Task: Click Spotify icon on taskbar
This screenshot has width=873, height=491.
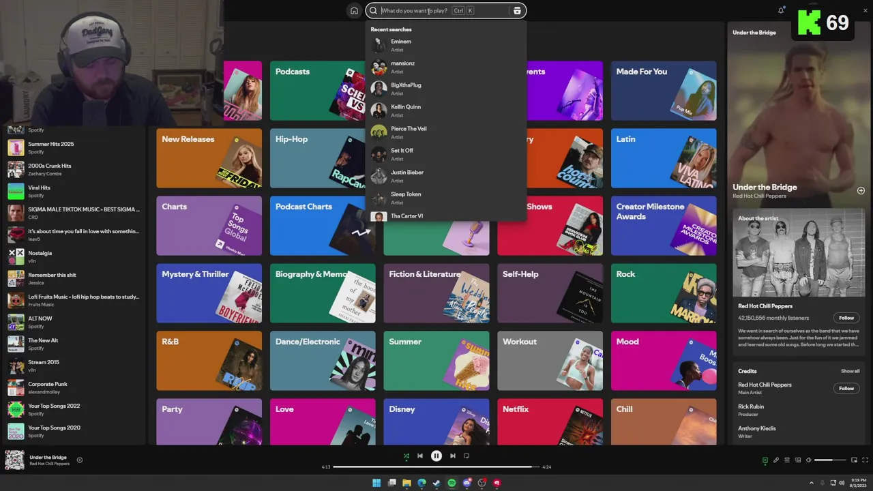Action: (452, 483)
